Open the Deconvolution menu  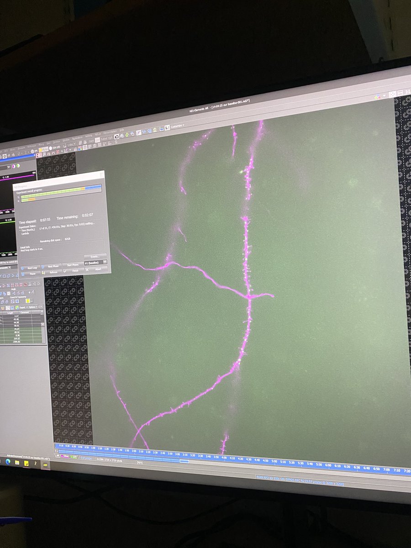coord(110,132)
